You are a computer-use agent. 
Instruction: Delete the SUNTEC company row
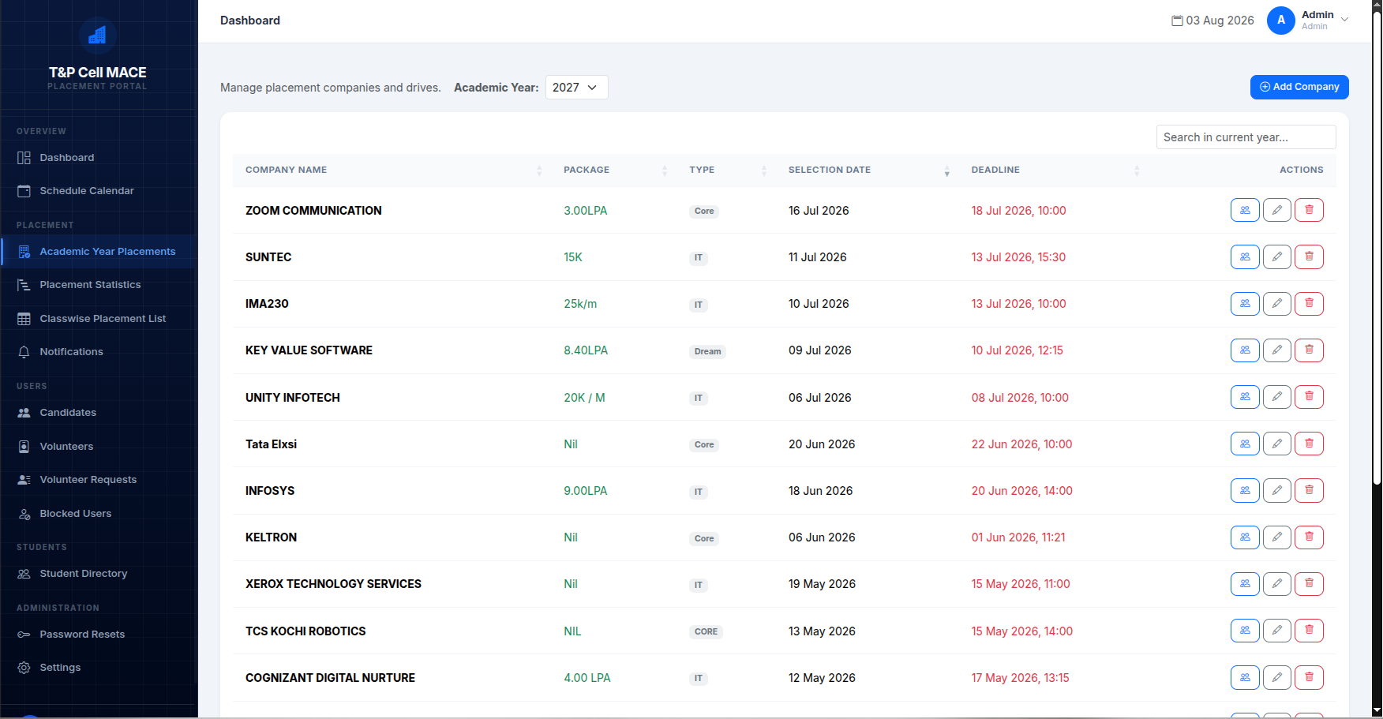click(x=1309, y=257)
